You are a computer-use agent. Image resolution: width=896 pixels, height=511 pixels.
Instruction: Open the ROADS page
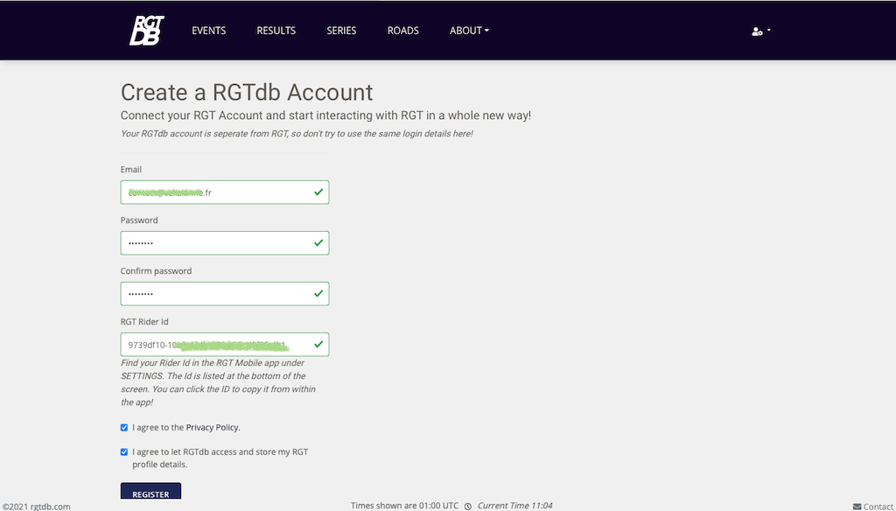[x=402, y=31]
